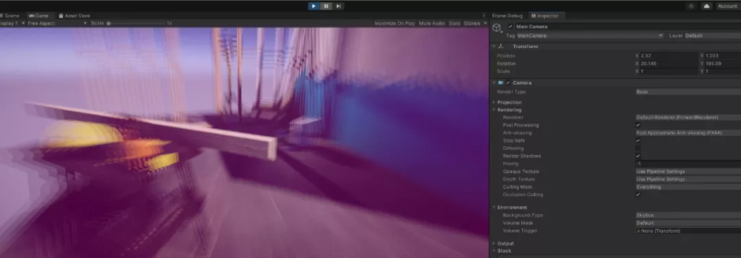
Task: Disable the Post Processing checkbox
Action: tap(638, 125)
